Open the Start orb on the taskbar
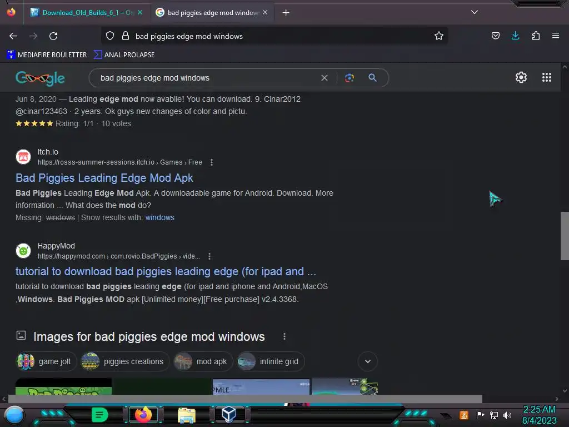This screenshot has width=569, height=427. (x=14, y=415)
